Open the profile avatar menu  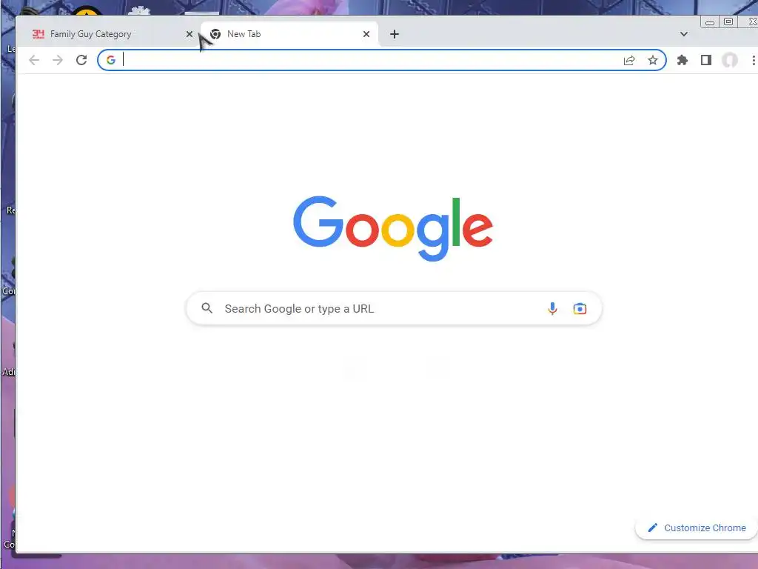[x=729, y=60]
